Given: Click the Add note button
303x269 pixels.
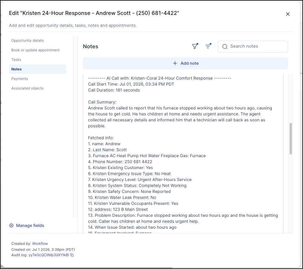Looking at the screenshot, I should 185,63.
